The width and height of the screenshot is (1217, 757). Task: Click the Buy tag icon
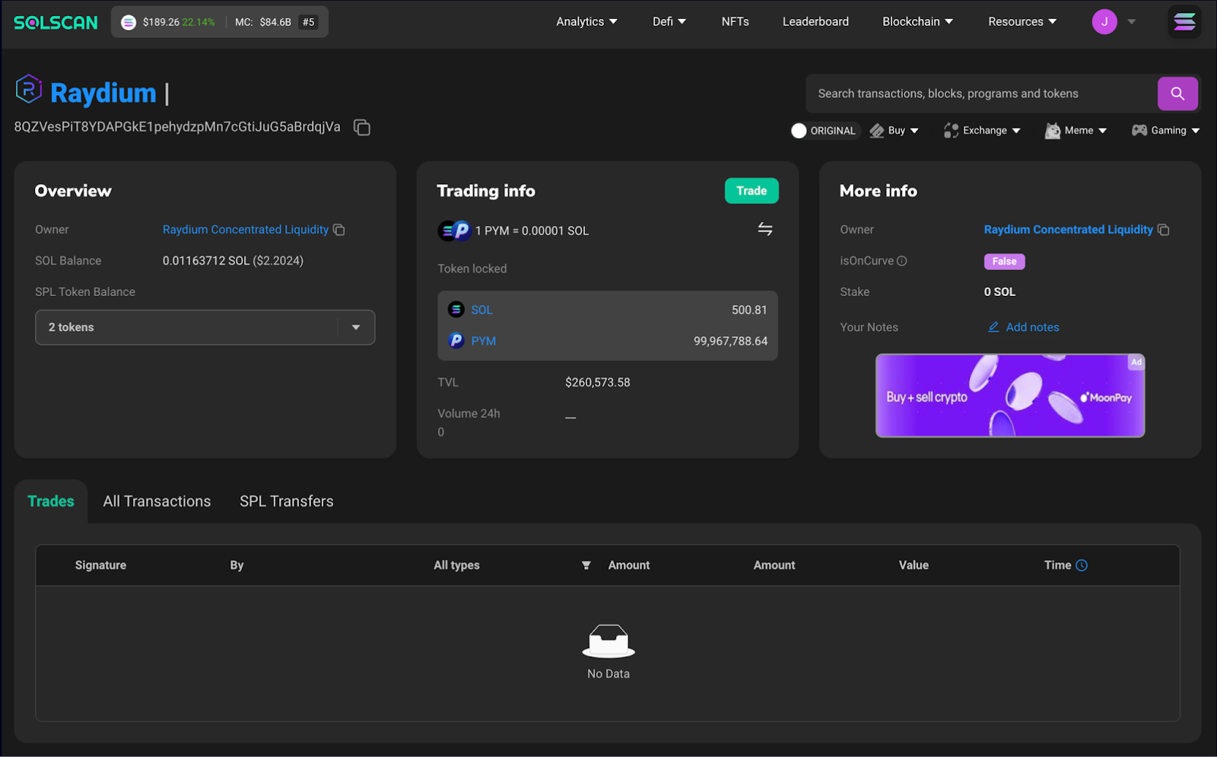pos(877,131)
